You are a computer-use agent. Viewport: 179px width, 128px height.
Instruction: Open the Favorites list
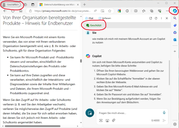click(x=144, y=11)
